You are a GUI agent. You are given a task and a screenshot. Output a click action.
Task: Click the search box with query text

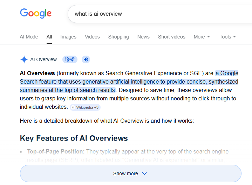pyautogui.click(x=160, y=14)
